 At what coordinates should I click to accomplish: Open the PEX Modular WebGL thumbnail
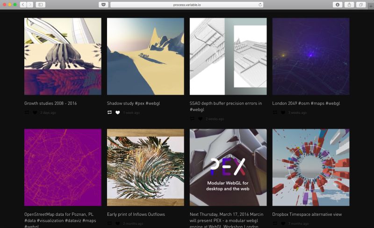tap(228, 167)
